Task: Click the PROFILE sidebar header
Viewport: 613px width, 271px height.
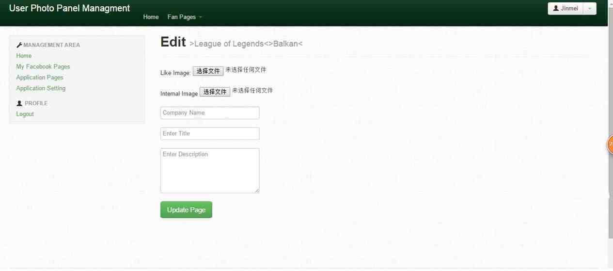Action: point(36,103)
